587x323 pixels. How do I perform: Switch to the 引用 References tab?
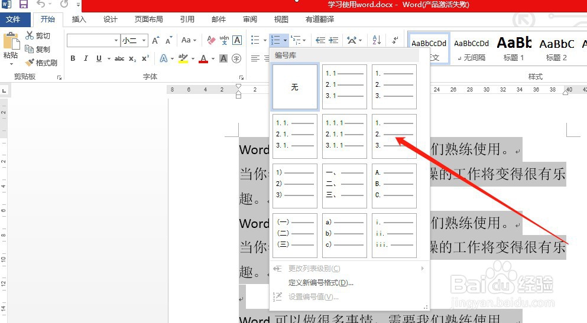coord(187,19)
